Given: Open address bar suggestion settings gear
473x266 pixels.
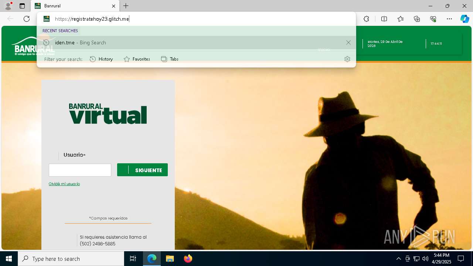Looking at the screenshot, I should pos(347,59).
